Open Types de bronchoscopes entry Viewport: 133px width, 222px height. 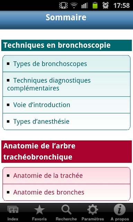66,64
